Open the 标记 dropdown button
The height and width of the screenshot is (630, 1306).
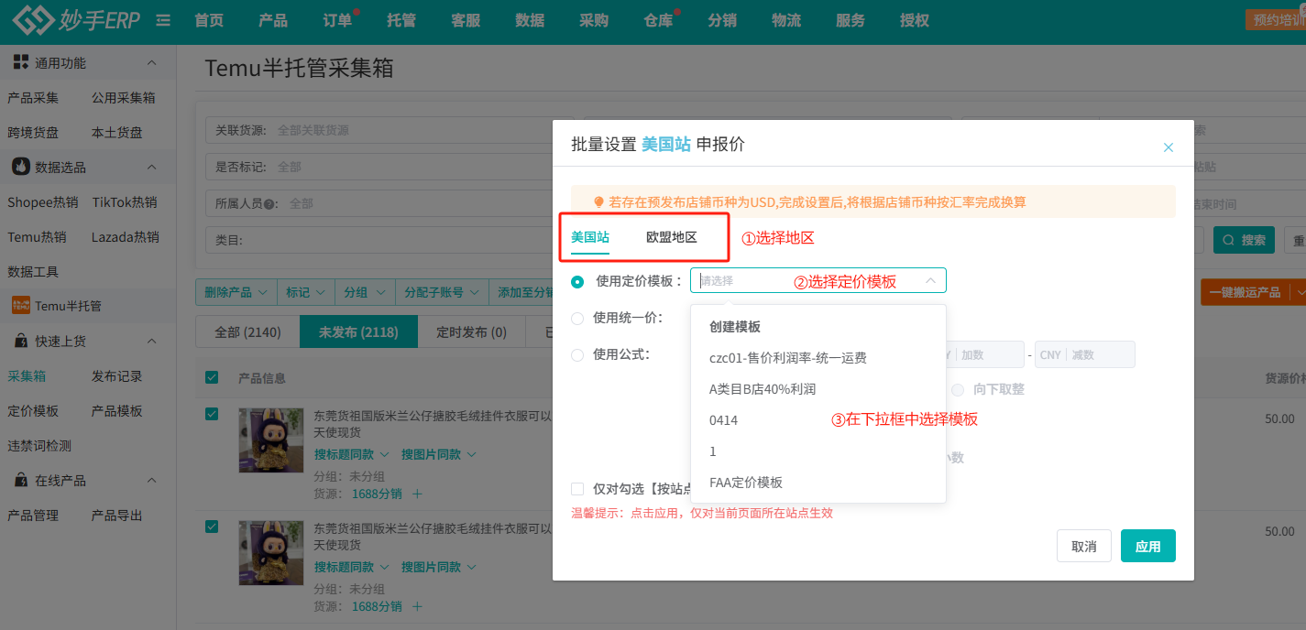point(305,292)
